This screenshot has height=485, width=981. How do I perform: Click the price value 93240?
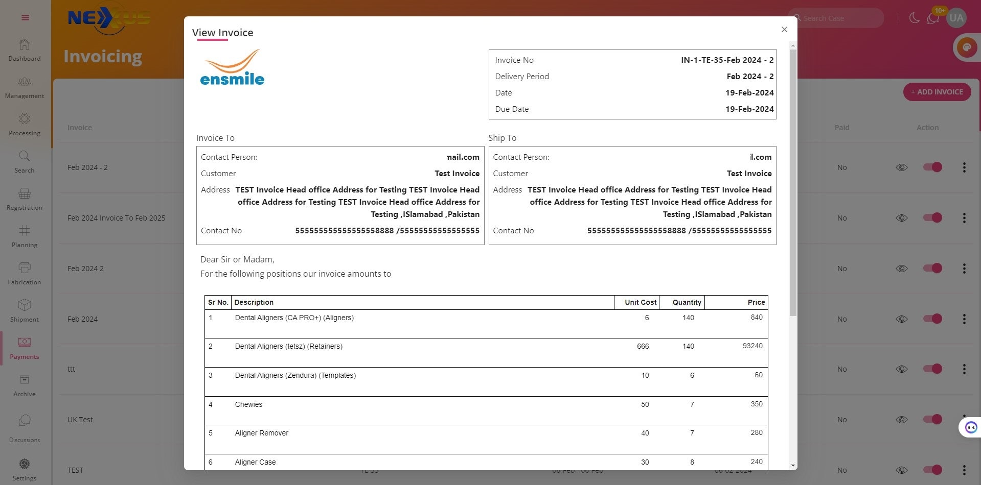(x=752, y=346)
